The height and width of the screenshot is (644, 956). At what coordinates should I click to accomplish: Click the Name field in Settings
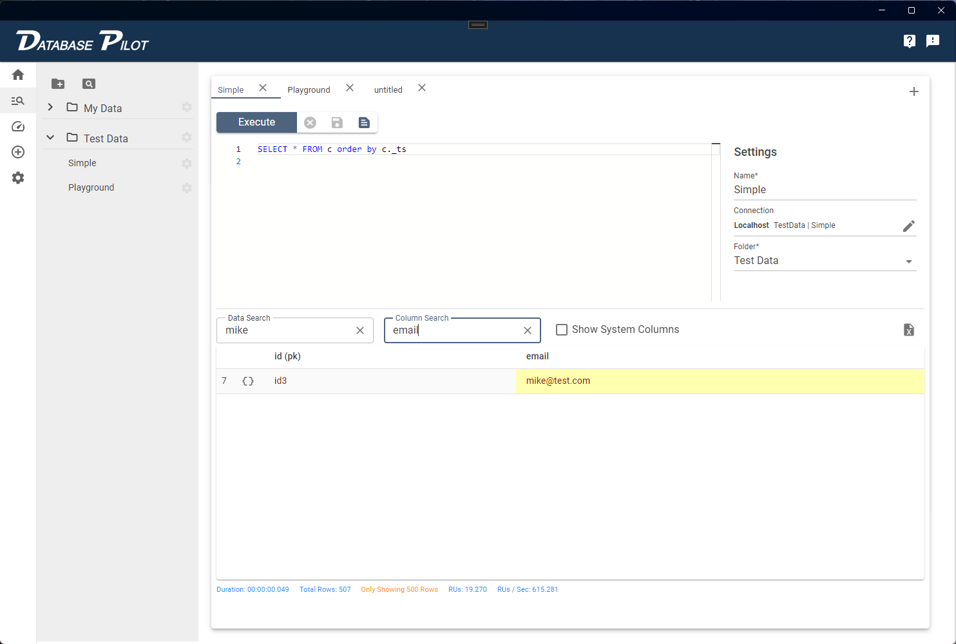tap(825, 190)
